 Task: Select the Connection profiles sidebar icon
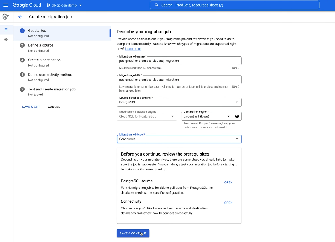[x=5, y=39]
